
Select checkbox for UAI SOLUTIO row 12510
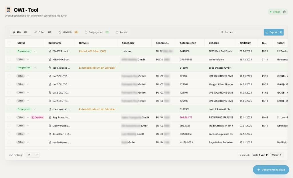click(x=9, y=76)
